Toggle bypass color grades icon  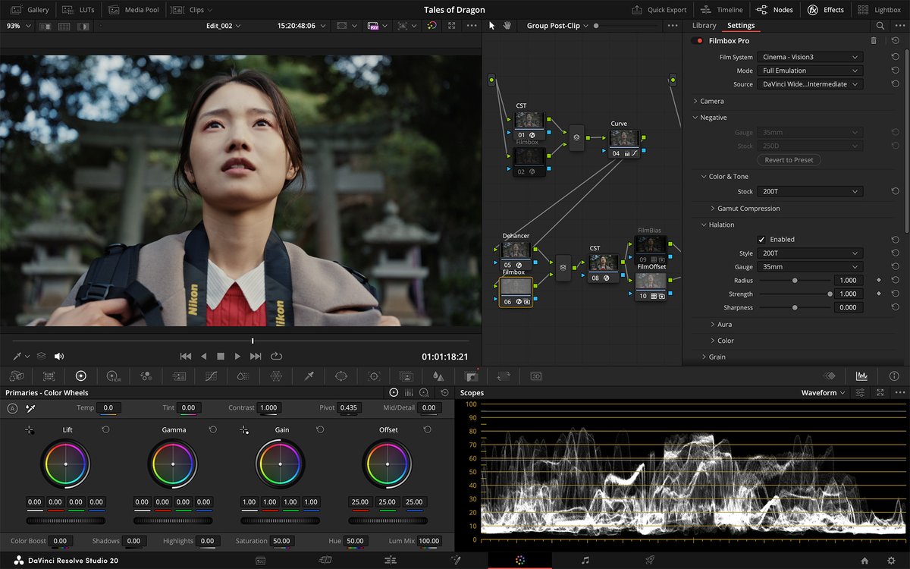tap(431, 25)
